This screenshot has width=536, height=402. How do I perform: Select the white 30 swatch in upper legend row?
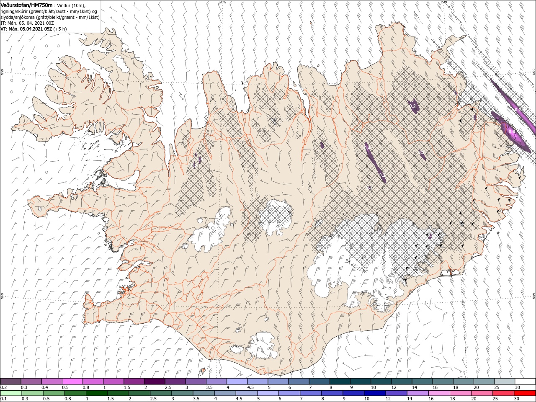[525, 381]
